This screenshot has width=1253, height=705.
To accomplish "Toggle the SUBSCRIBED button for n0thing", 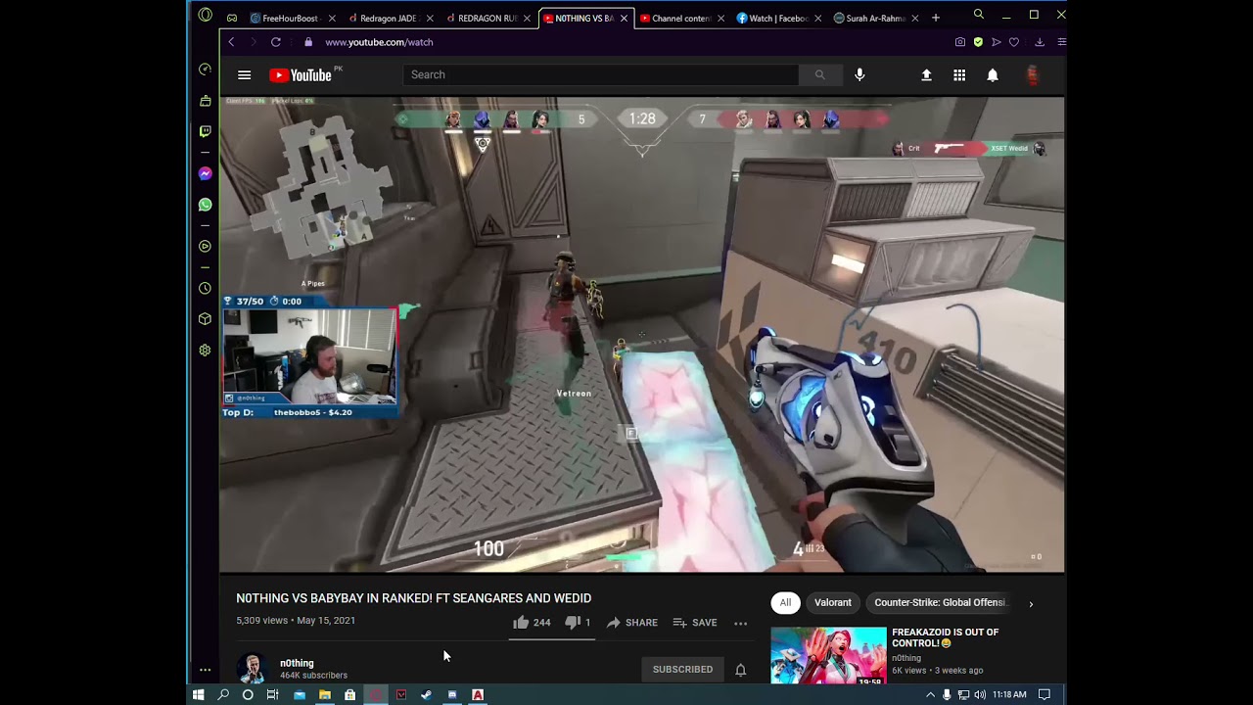I will coord(682,670).
